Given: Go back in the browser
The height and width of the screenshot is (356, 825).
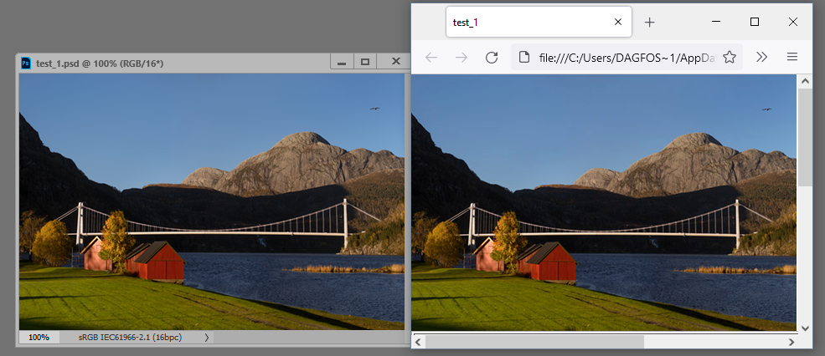Looking at the screenshot, I should (x=431, y=57).
